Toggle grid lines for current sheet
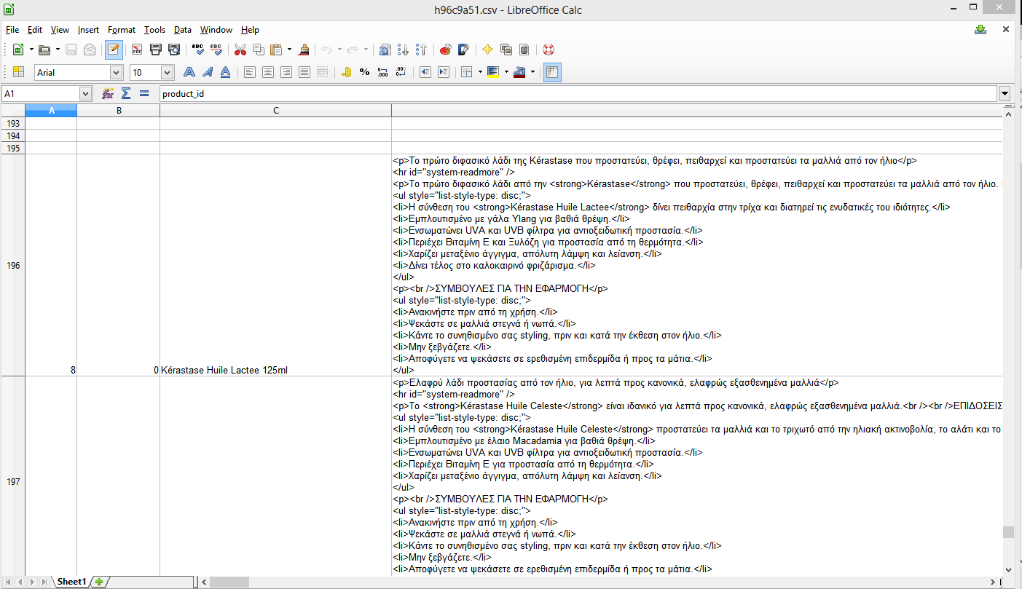Viewport: 1022px width, 589px height. coord(552,72)
